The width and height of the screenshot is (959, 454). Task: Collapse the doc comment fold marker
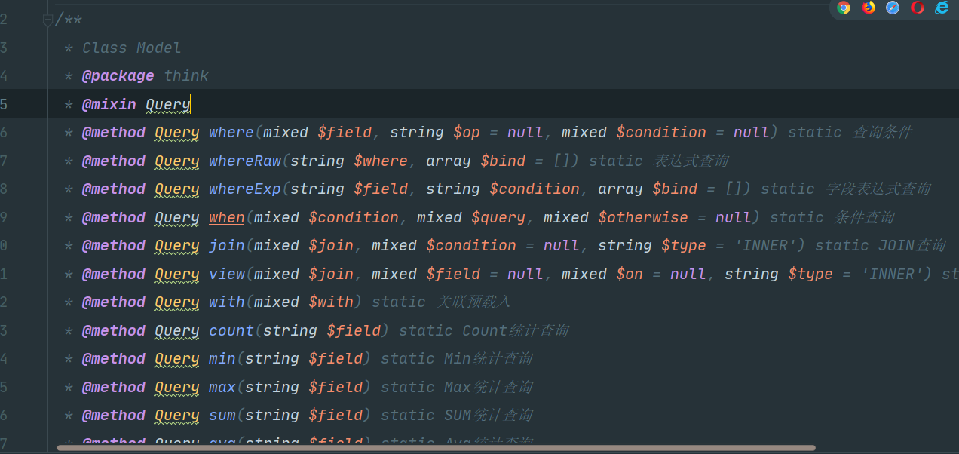(x=48, y=20)
